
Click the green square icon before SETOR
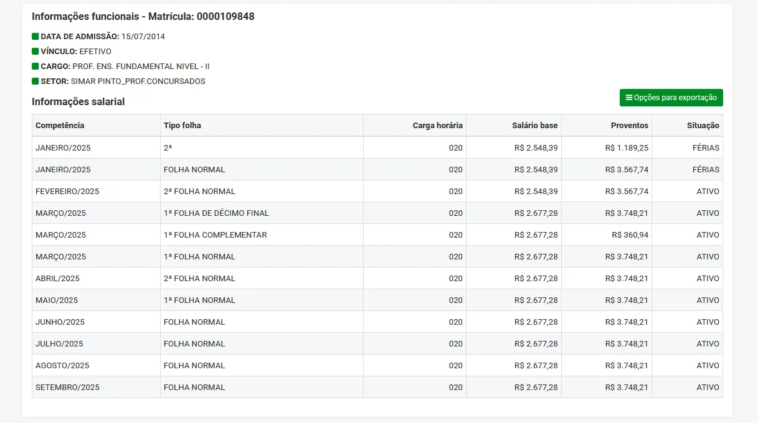point(36,81)
